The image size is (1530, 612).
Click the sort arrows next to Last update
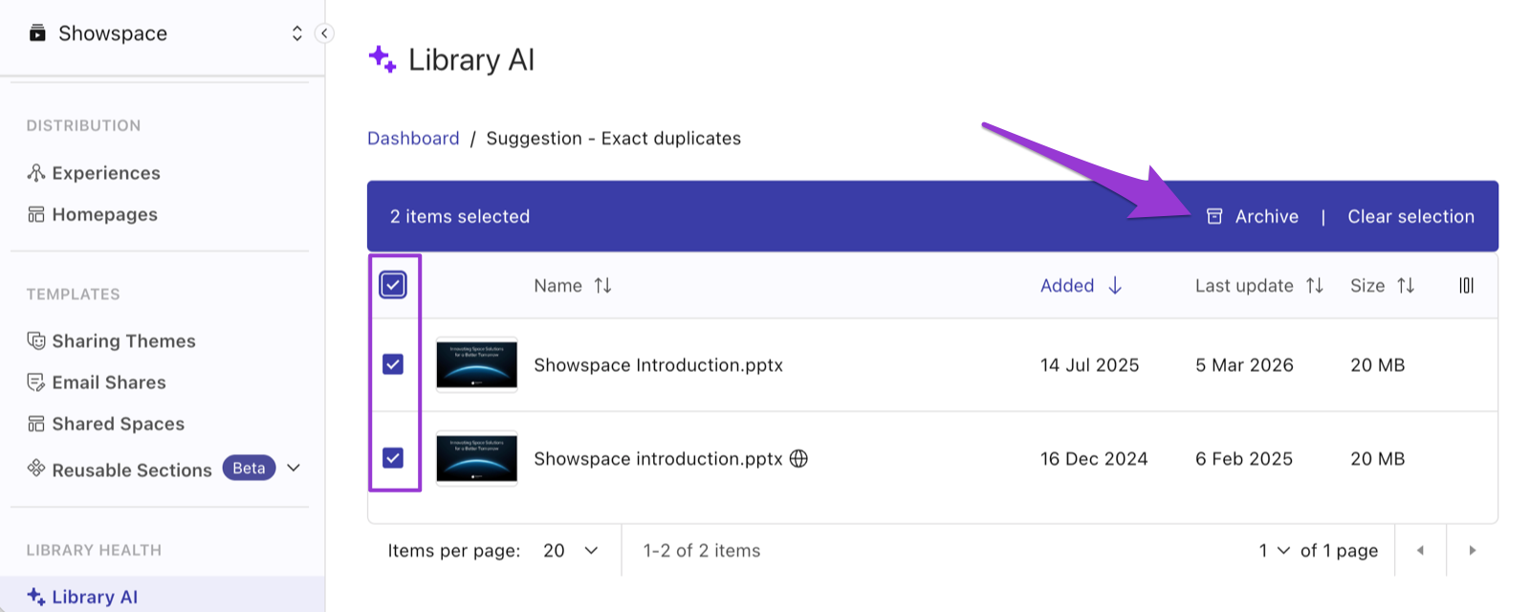pos(1315,286)
